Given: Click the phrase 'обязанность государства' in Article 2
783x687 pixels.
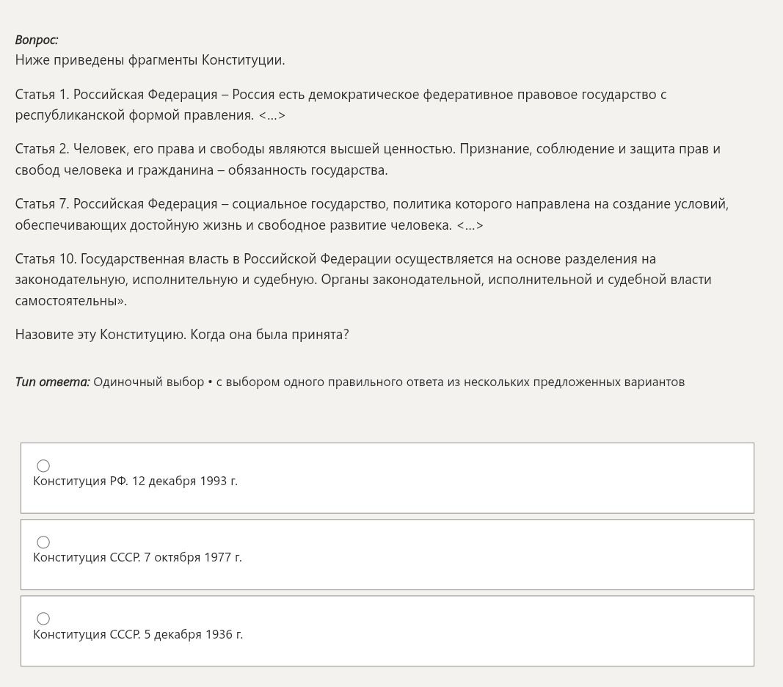Looking at the screenshot, I should tap(307, 170).
